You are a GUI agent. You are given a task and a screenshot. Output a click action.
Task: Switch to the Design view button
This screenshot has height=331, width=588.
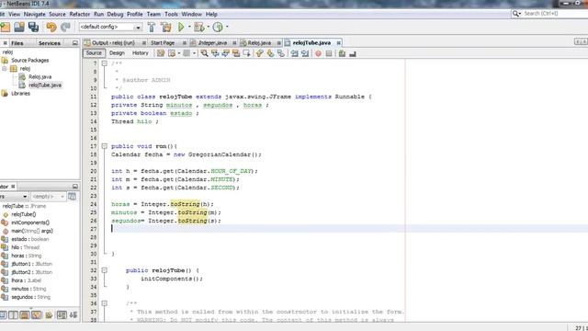pyautogui.click(x=117, y=53)
